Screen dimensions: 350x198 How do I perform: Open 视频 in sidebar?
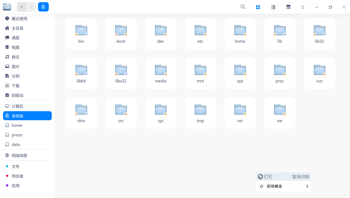tap(27, 47)
